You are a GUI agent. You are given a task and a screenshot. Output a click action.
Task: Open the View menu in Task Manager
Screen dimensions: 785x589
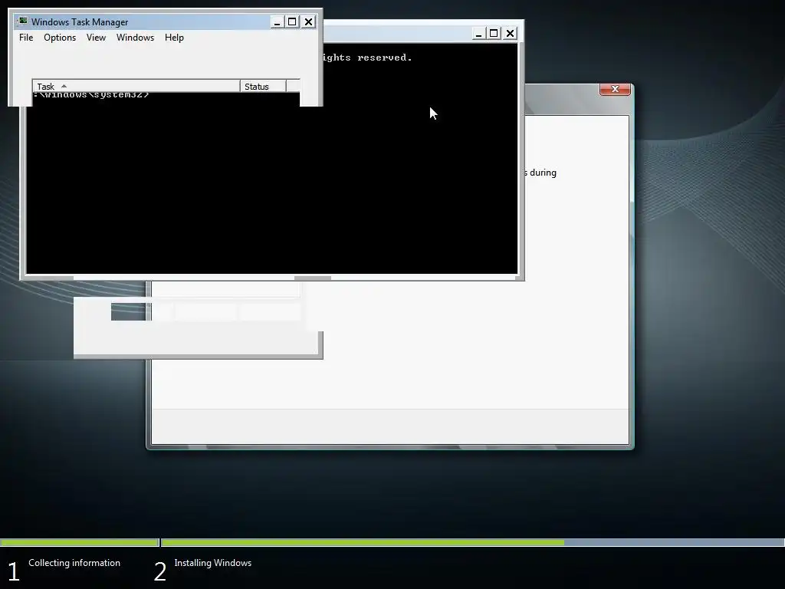96,38
